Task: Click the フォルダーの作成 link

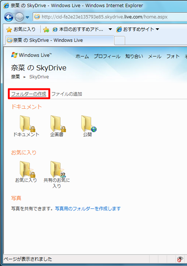Action: [x=29, y=94]
